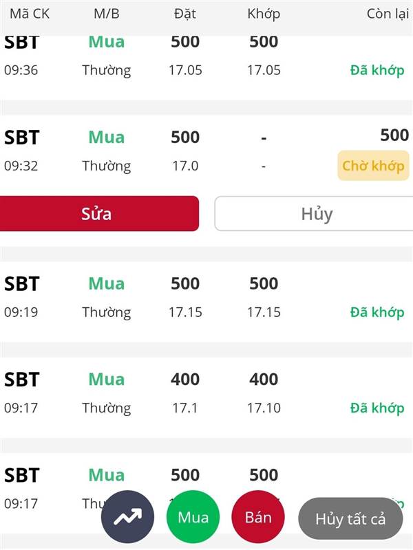413x550 pixels.
Task: Select the SBT order placed at 09:32
Action: point(206,151)
